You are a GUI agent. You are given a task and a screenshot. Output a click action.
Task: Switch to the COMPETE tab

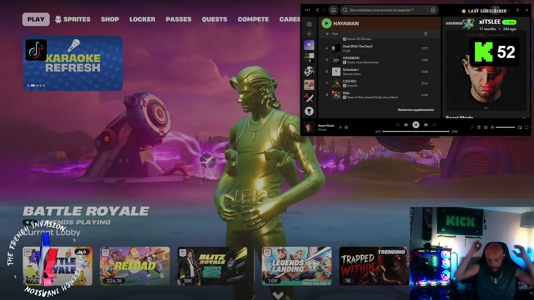pos(253,19)
